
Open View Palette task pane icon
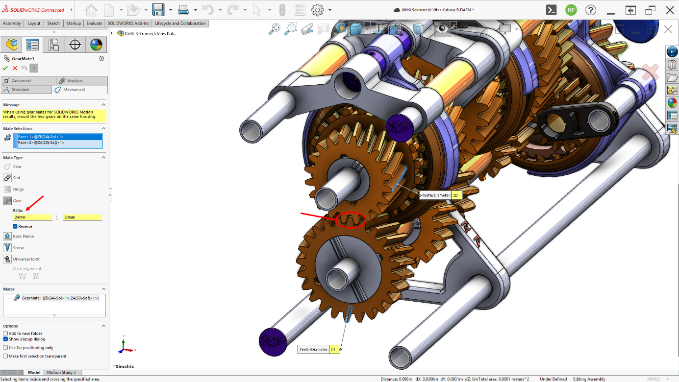[x=672, y=90]
